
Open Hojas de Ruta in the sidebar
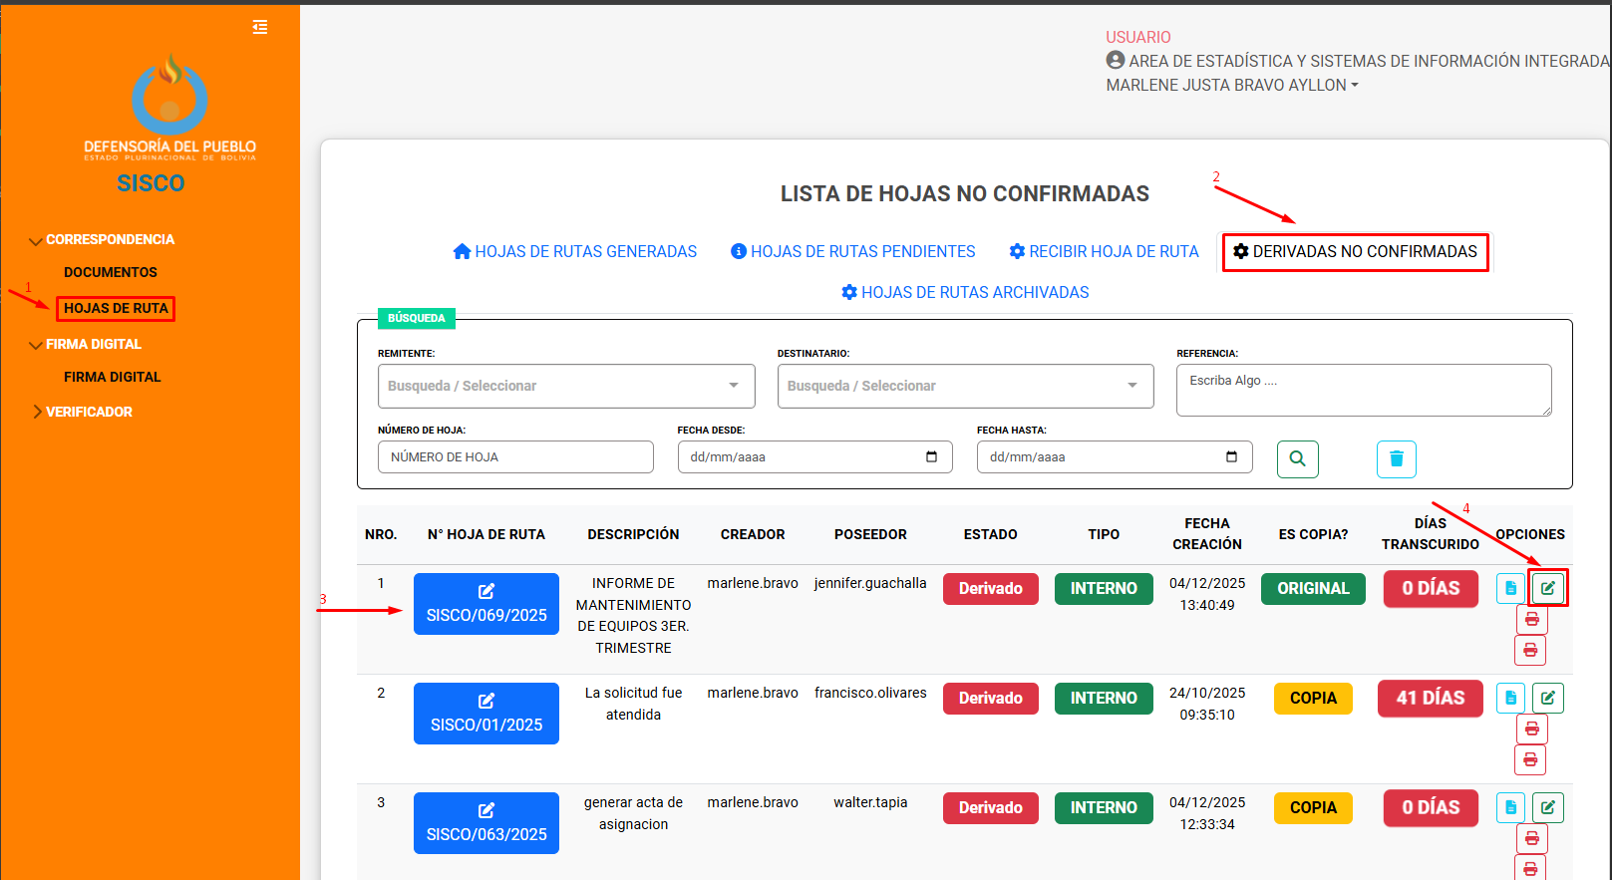point(116,309)
